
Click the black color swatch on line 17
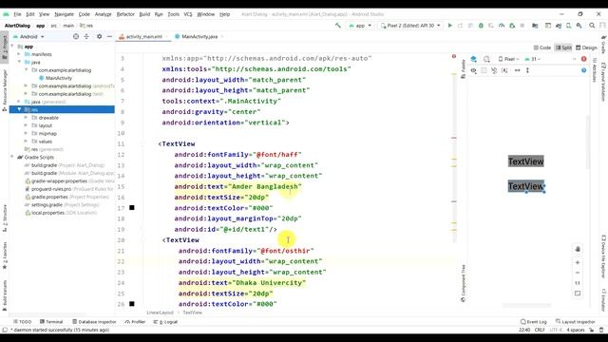[132, 208]
